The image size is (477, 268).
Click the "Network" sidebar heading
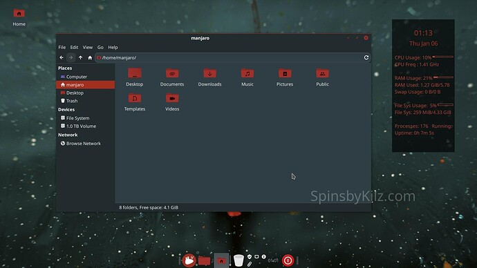pos(68,135)
